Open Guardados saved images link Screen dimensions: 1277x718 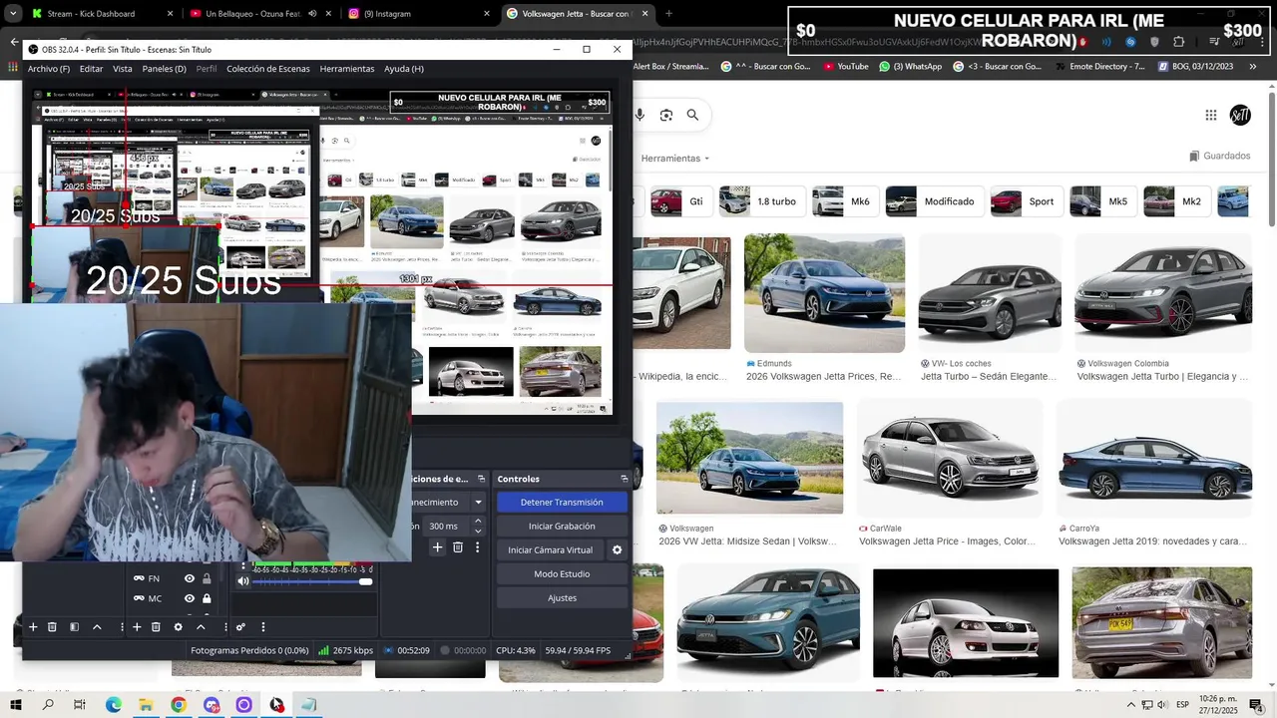[x=1219, y=157]
